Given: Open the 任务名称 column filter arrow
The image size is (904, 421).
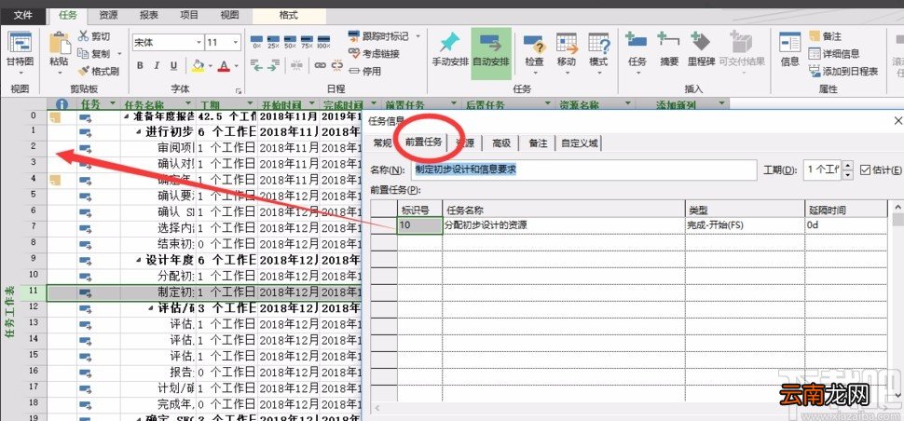Looking at the screenshot, I should tap(188, 104).
